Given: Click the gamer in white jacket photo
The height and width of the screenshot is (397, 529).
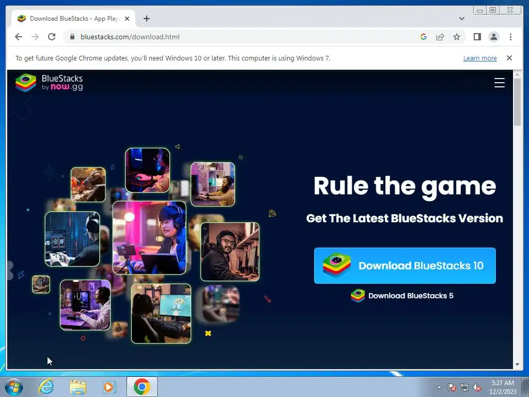Looking at the screenshot, I should 85,305.
